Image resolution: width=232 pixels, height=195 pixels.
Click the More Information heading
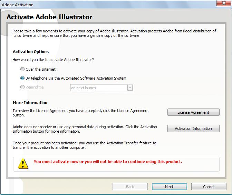[x=30, y=103]
